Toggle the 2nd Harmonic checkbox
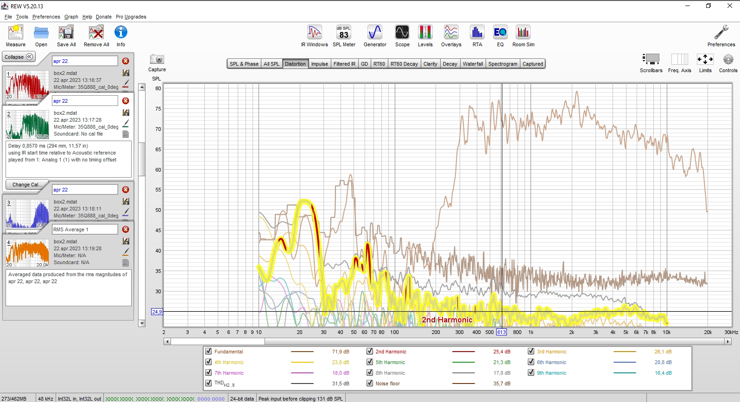The image size is (740, 402). click(370, 352)
